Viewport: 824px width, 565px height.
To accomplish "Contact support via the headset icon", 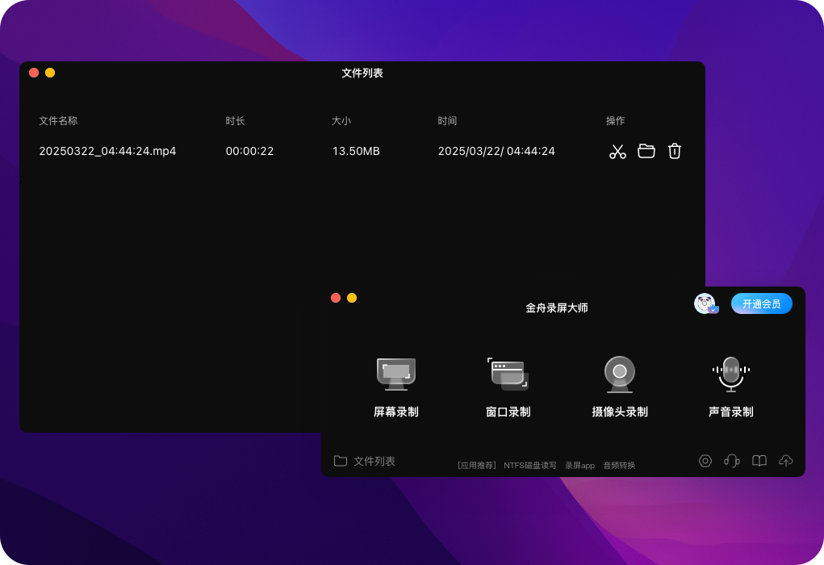I will 732,461.
